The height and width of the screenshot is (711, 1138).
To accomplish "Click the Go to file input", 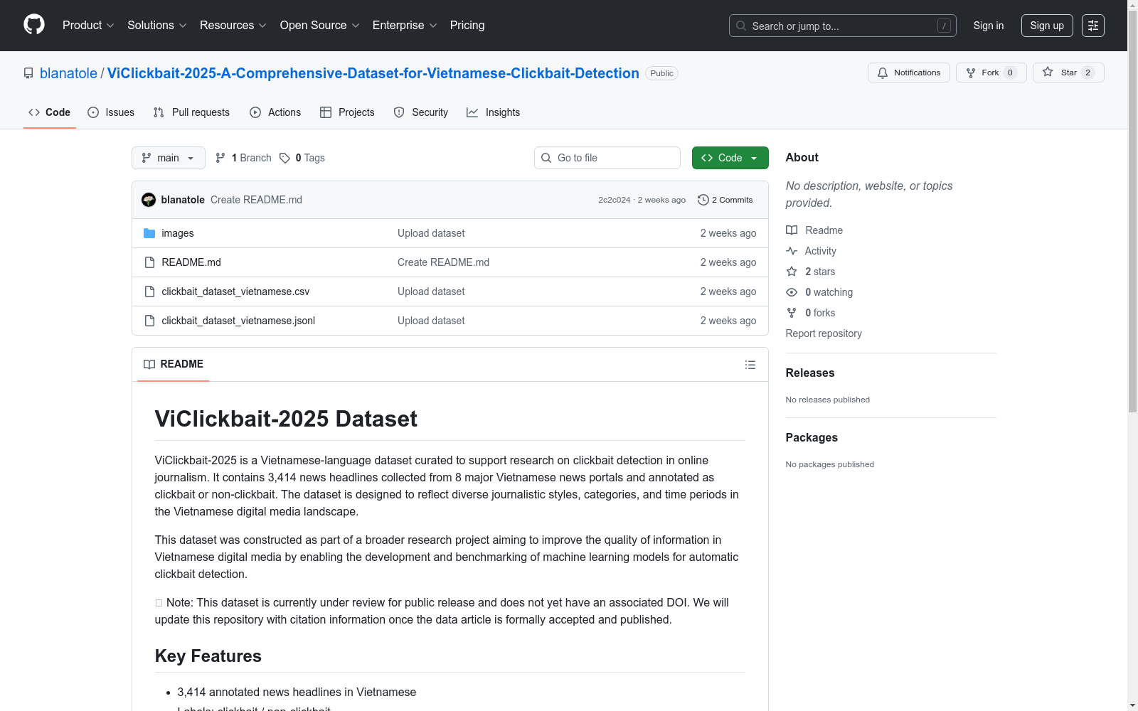I will 607,158.
